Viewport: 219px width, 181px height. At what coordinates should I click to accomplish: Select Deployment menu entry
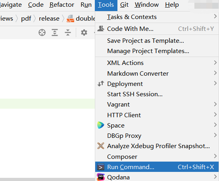click(x=157, y=84)
